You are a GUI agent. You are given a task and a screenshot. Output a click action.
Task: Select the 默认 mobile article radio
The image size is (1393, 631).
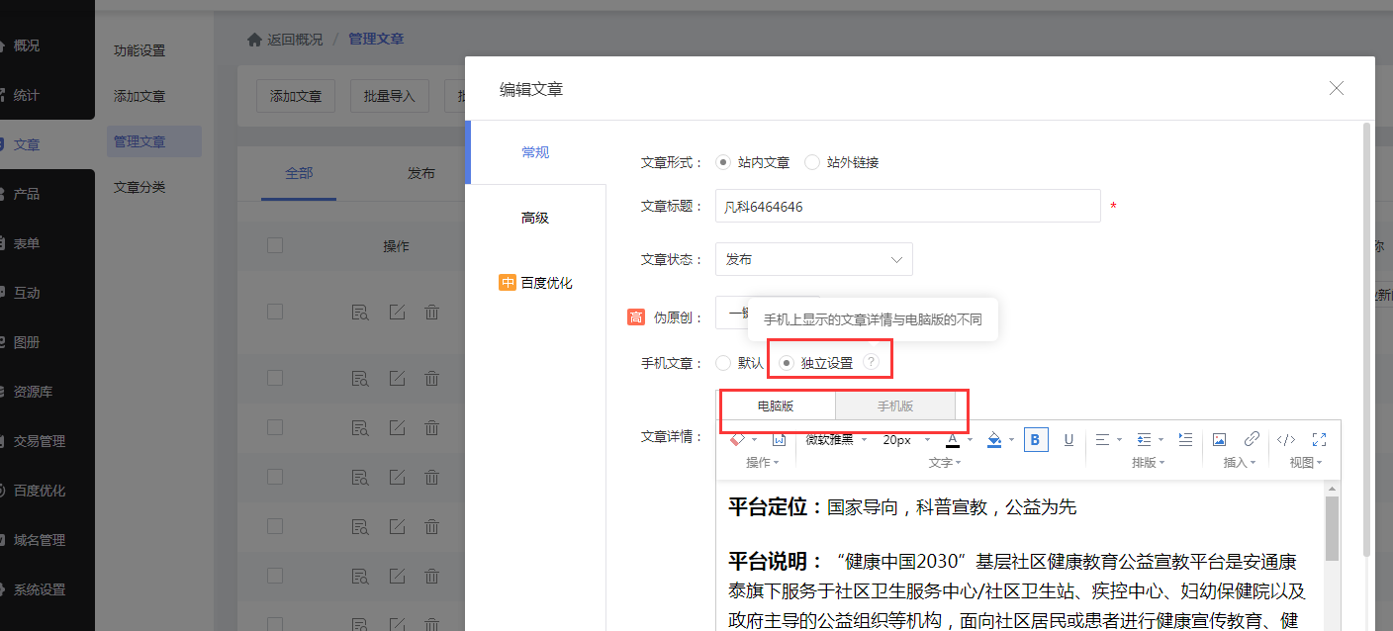tap(723, 363)
